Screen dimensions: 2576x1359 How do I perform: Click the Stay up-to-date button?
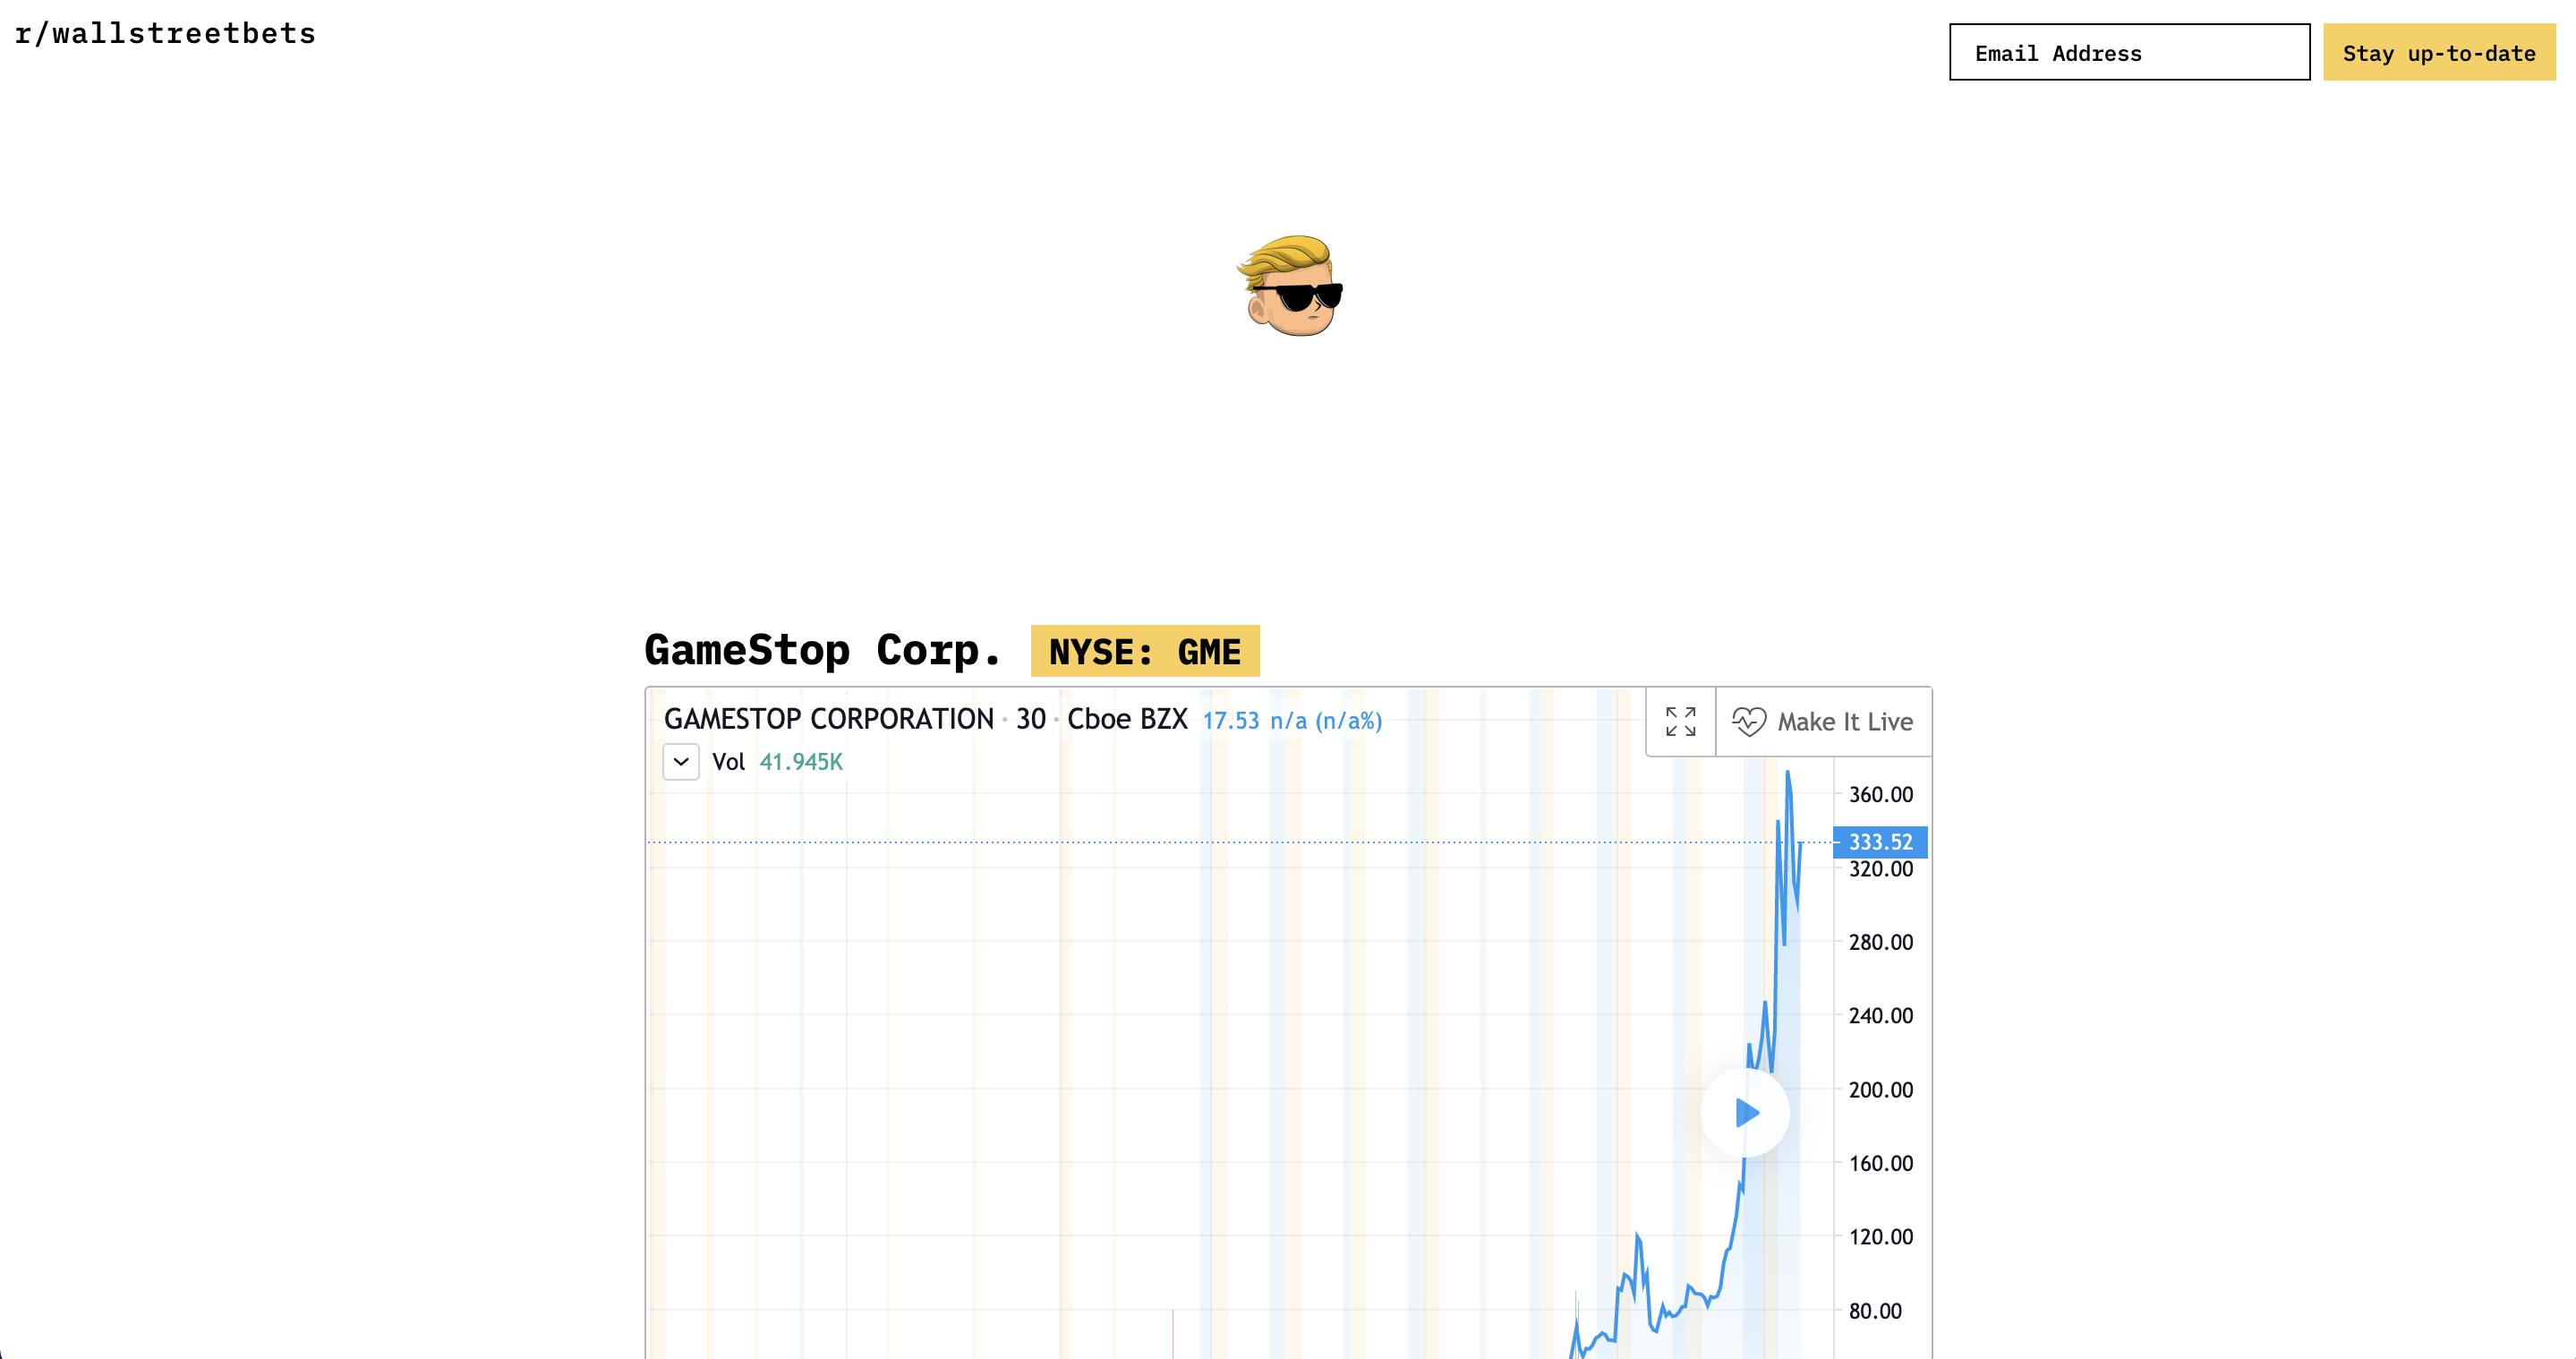pyautogui.click(x=2440, y=52)
